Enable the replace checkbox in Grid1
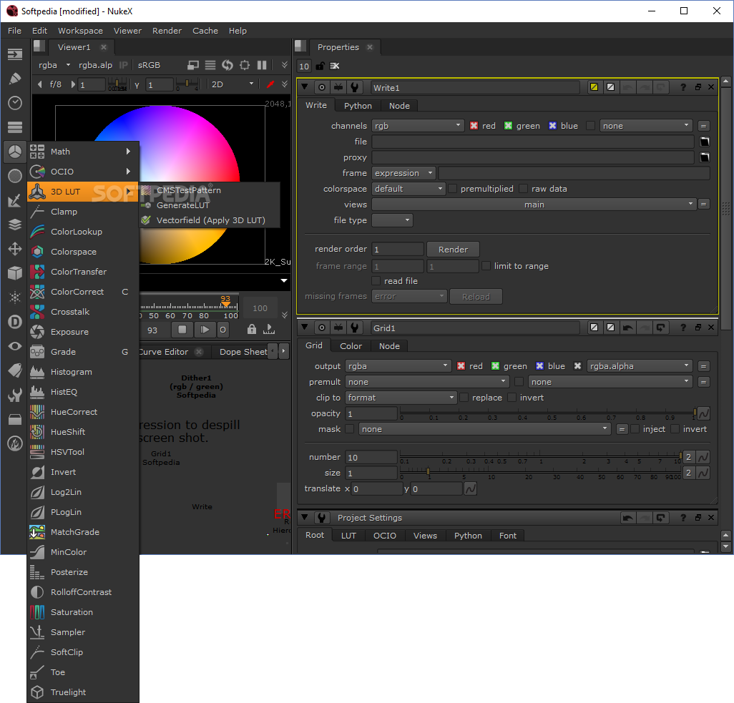 pyautogui.click(x=464, y=398)
